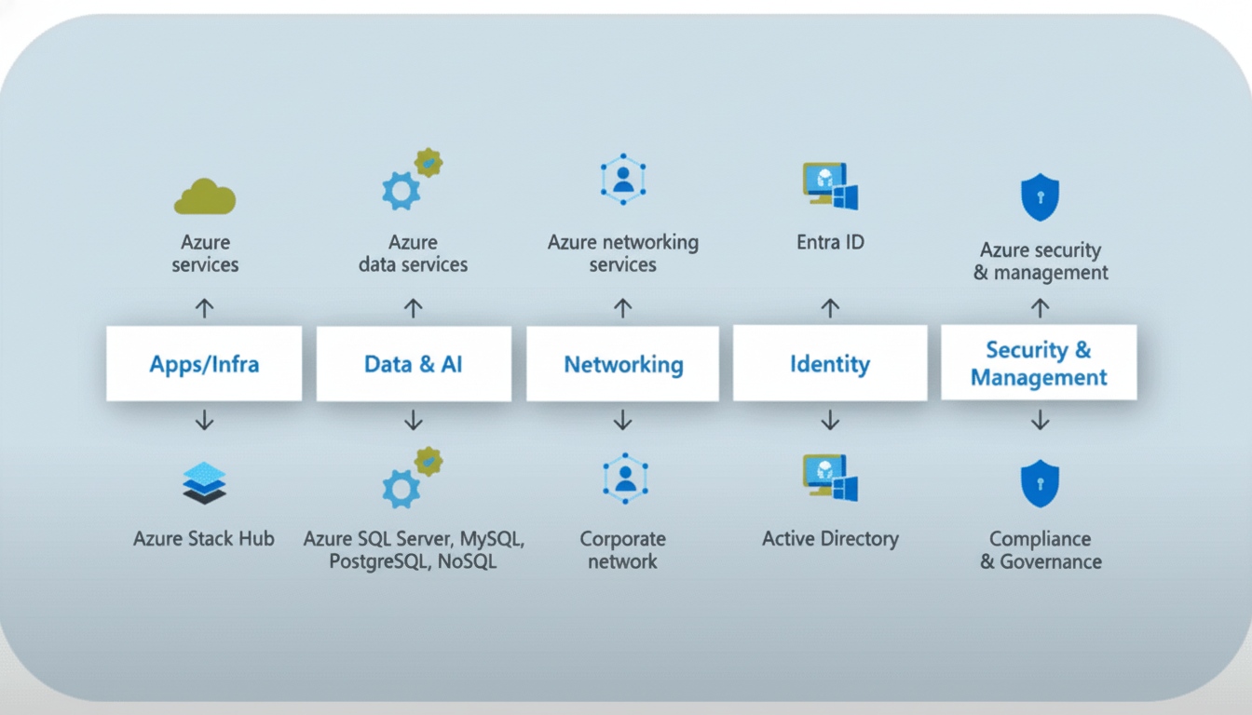Click the Compliance & Governance shield icon
1252x715 pixels.
click(1040, 484)
